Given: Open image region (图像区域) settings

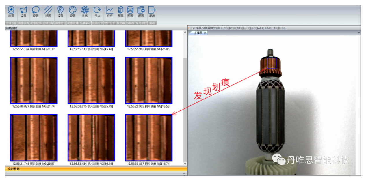Looking at the screenshot, I should click(x=23, y=12).
